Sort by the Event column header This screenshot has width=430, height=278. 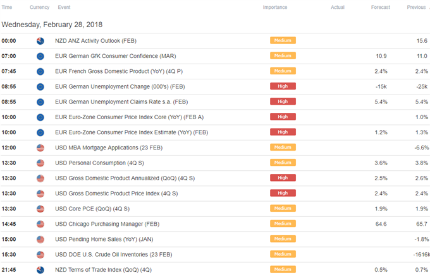pos(64,8)
